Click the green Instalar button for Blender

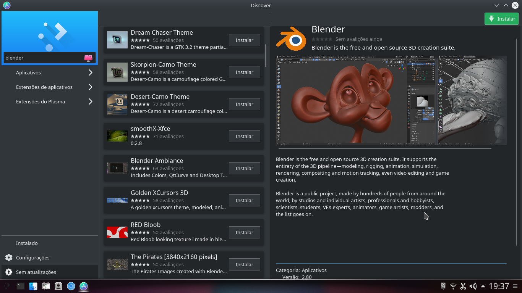(x=501, y=19)
